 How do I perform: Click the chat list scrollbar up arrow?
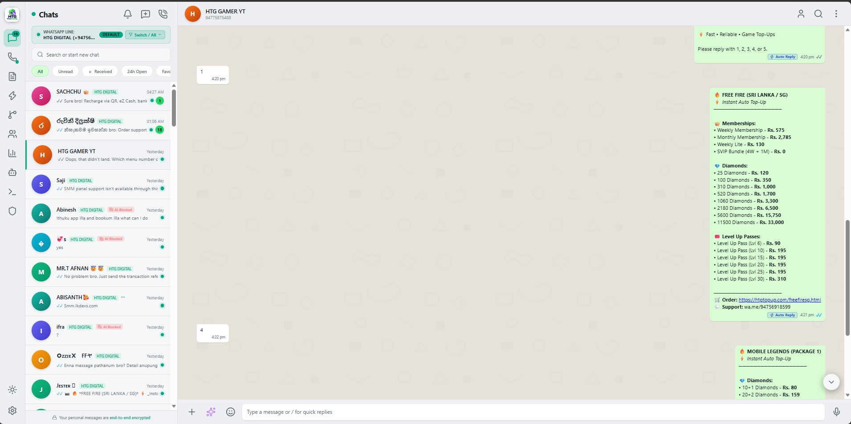(174, 85)
